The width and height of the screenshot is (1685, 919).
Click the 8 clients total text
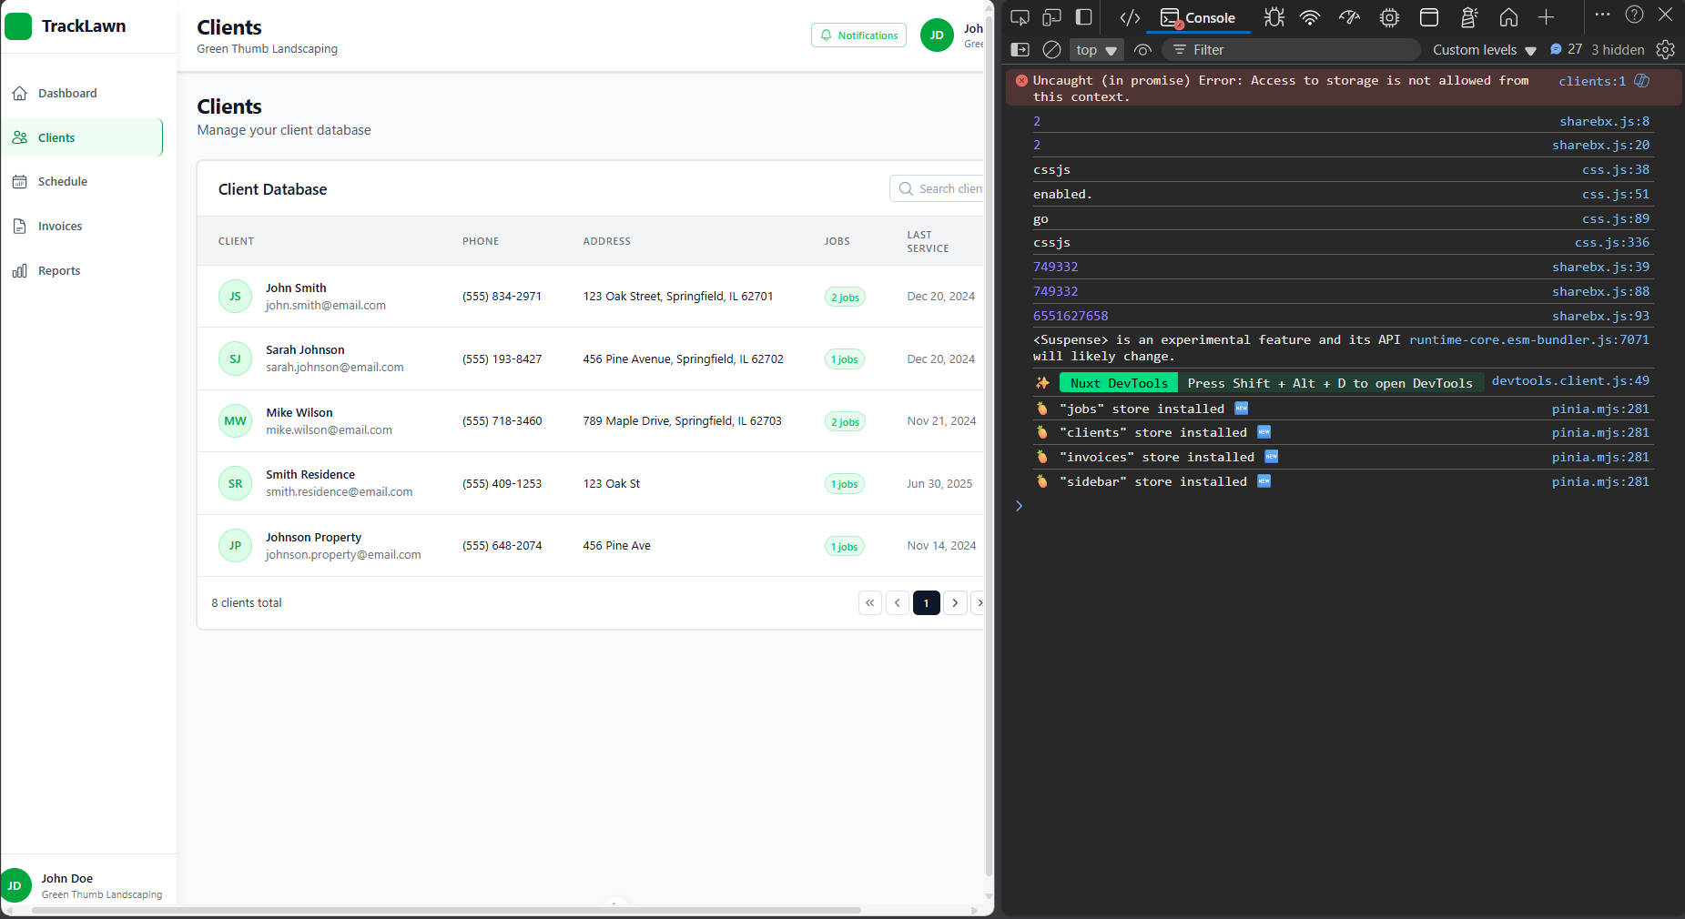click(247, 603)
